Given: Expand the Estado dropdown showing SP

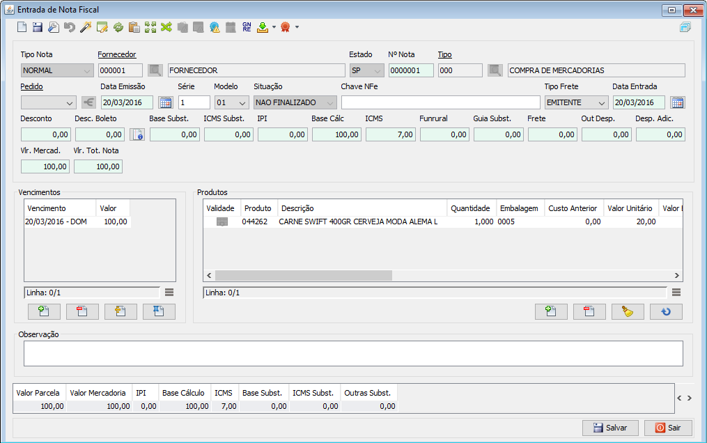Looking at the screenshot, I should [x=378, y=70].
